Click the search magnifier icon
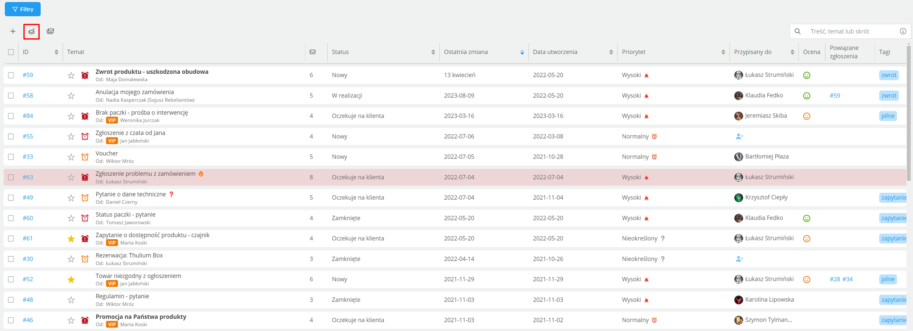Screen dimensions: 913x331 (x=797, y=31)
